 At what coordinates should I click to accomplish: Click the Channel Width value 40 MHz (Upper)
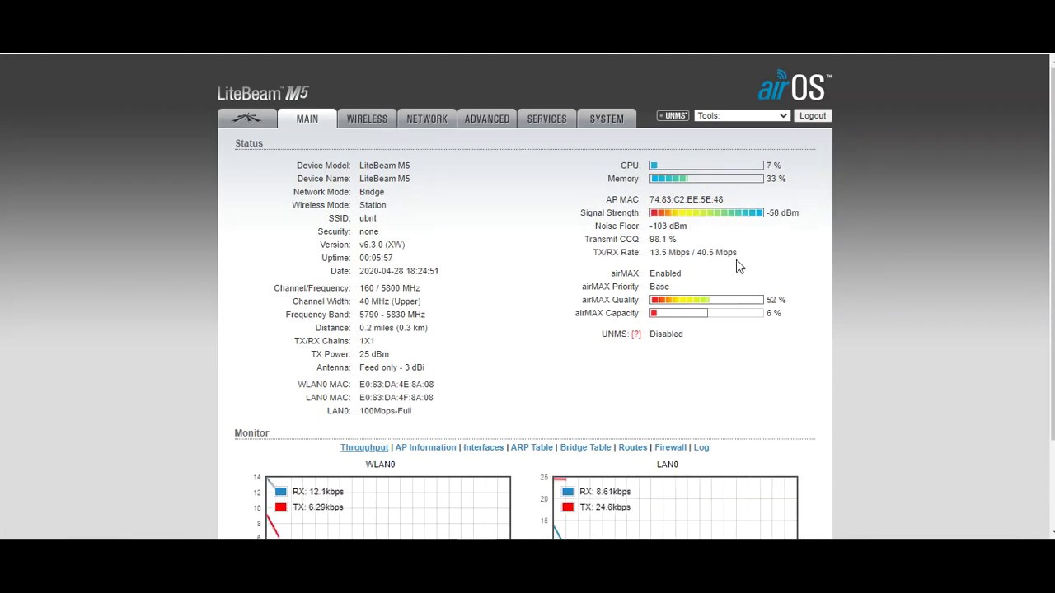click(x=390, y=301)
